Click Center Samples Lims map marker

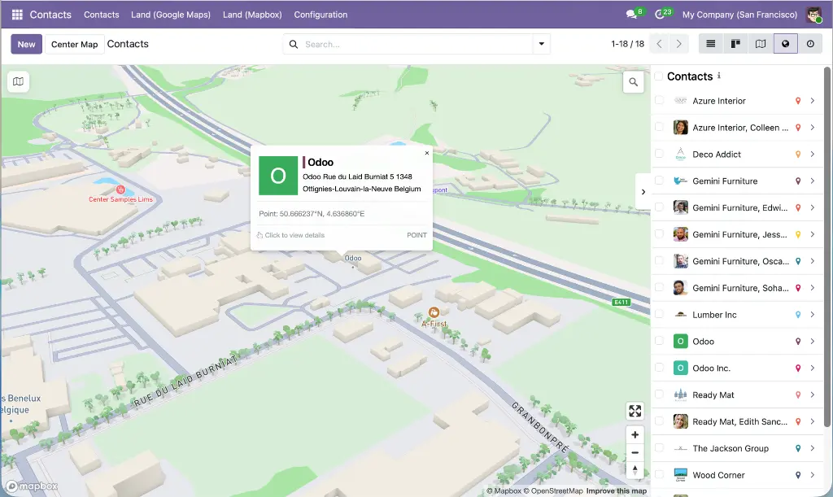pos(120,190)
